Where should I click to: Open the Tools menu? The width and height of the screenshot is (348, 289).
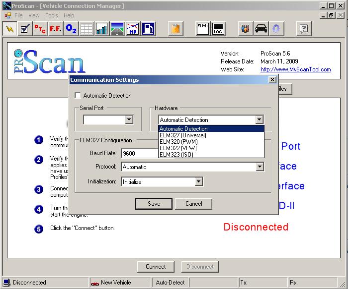pyautogui.click(x=52, y=15)
